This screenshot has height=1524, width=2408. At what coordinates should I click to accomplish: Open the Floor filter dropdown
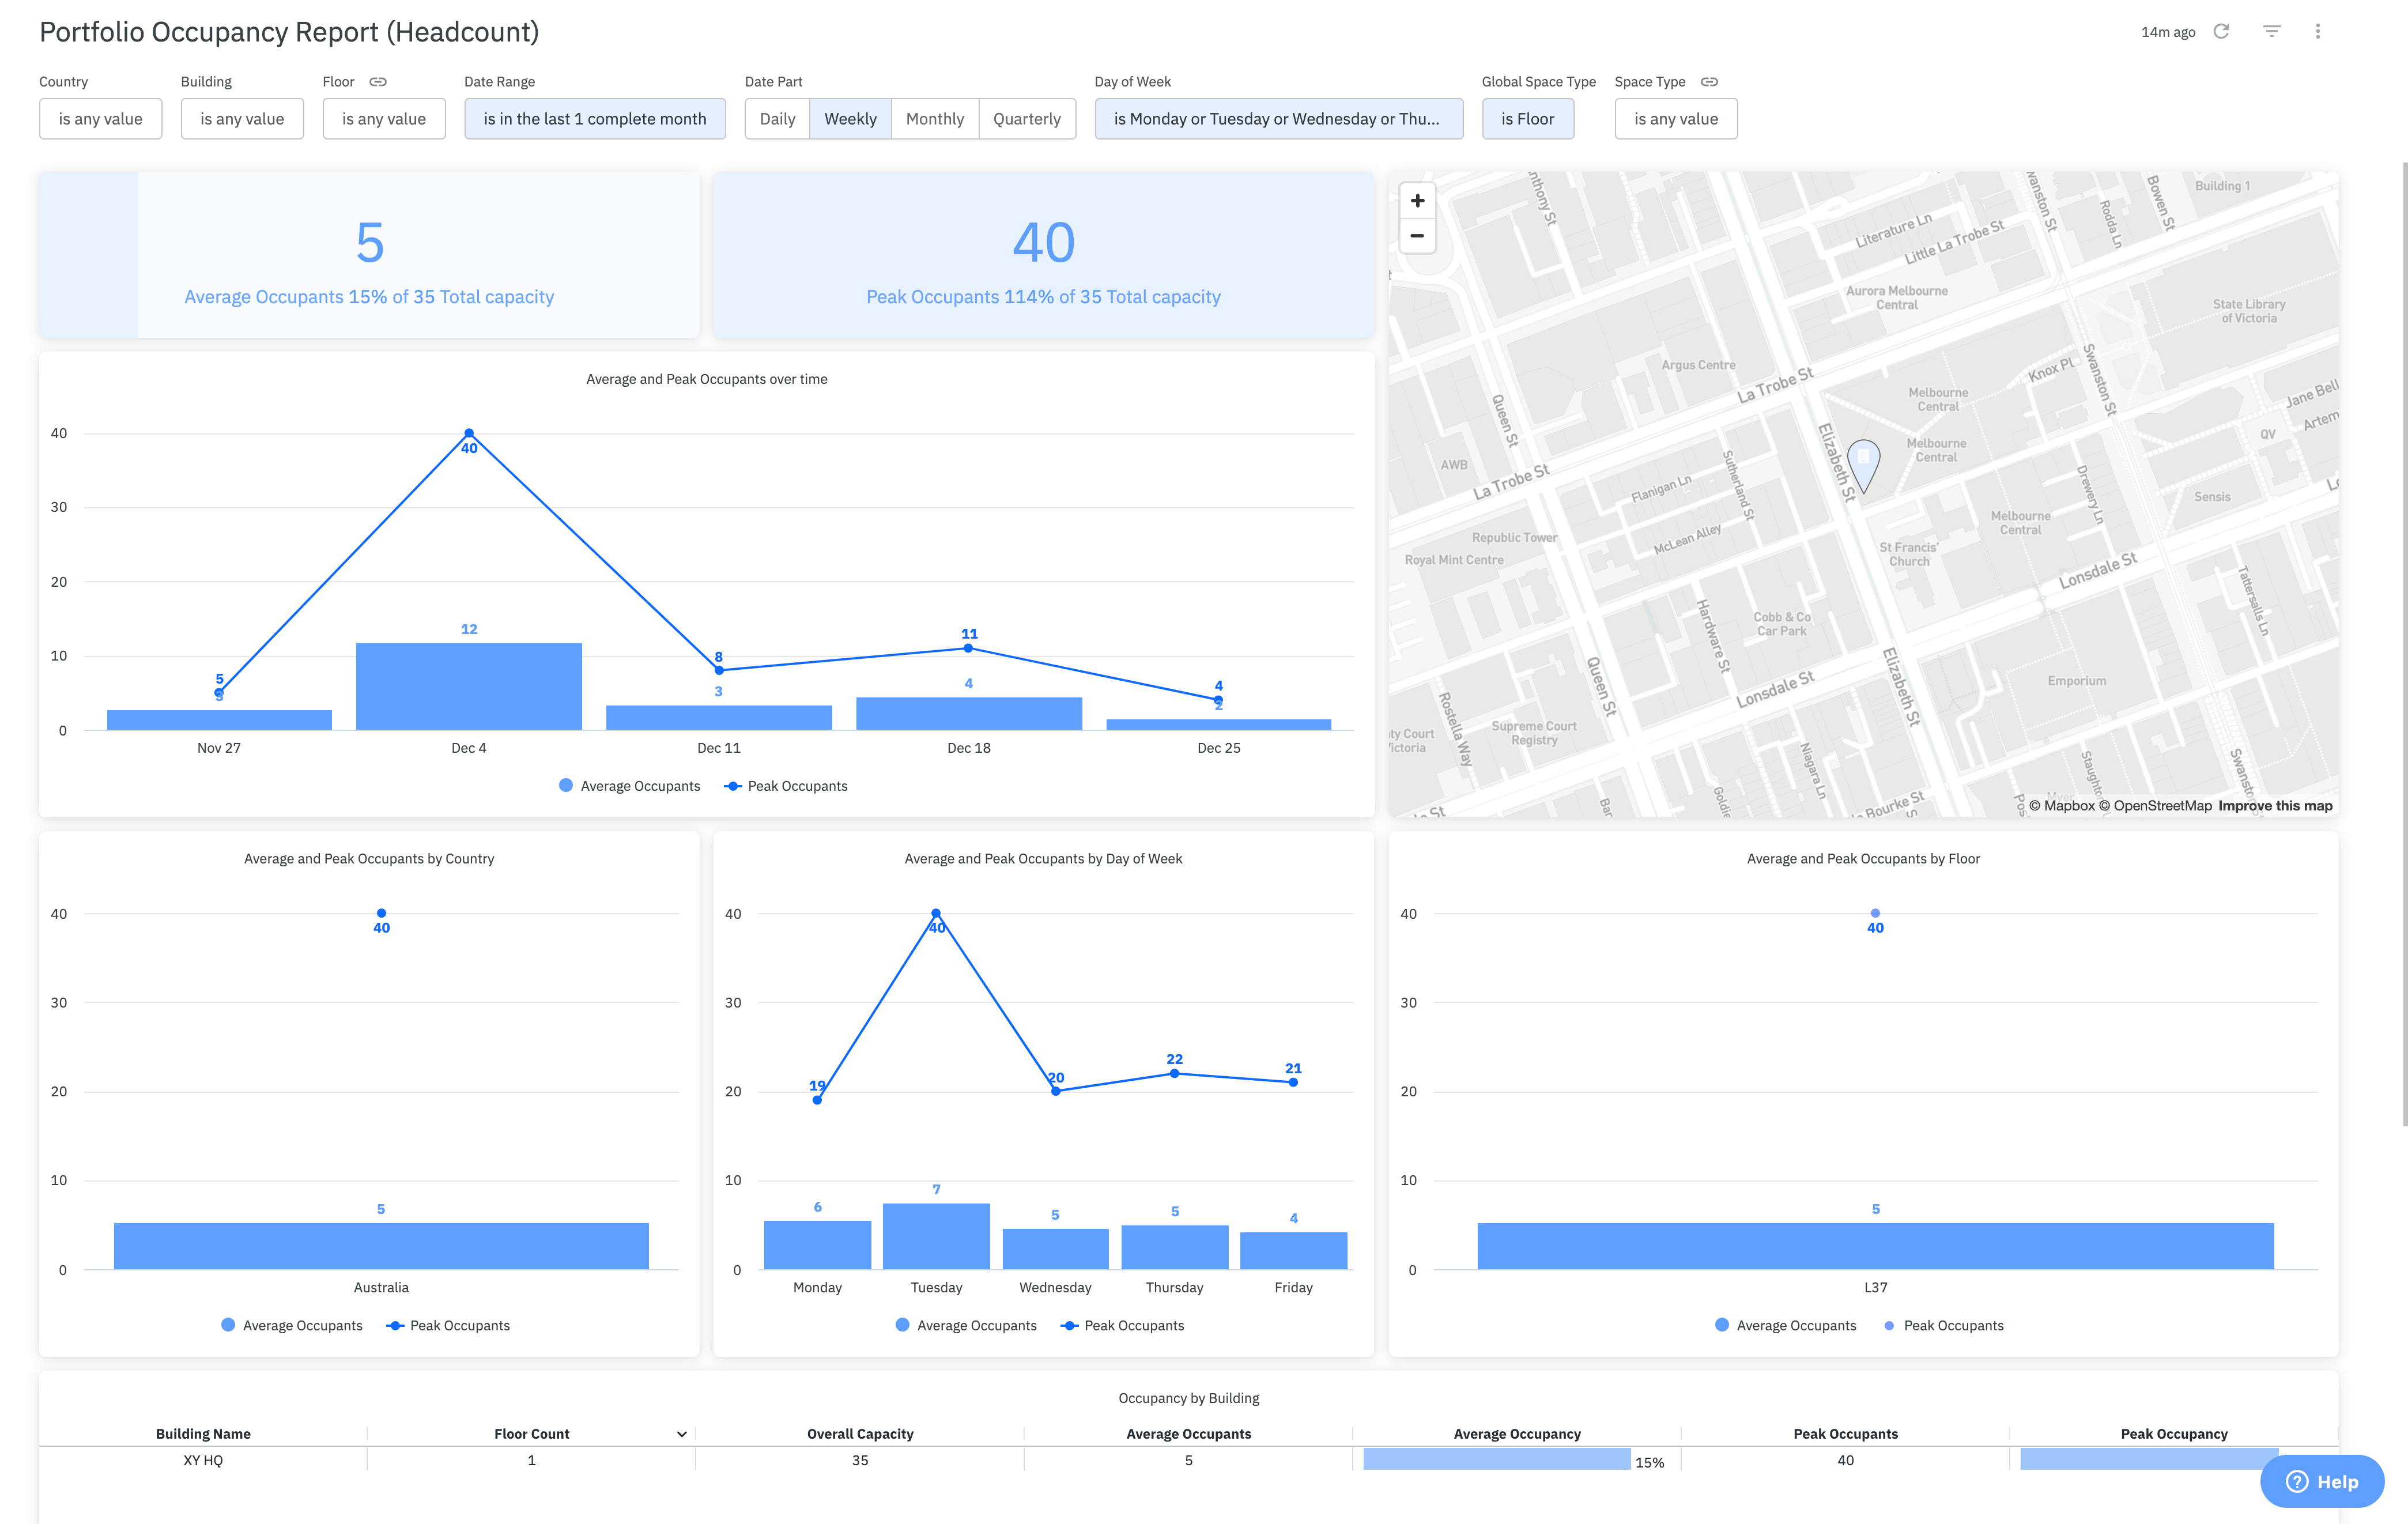pos(384,119)
